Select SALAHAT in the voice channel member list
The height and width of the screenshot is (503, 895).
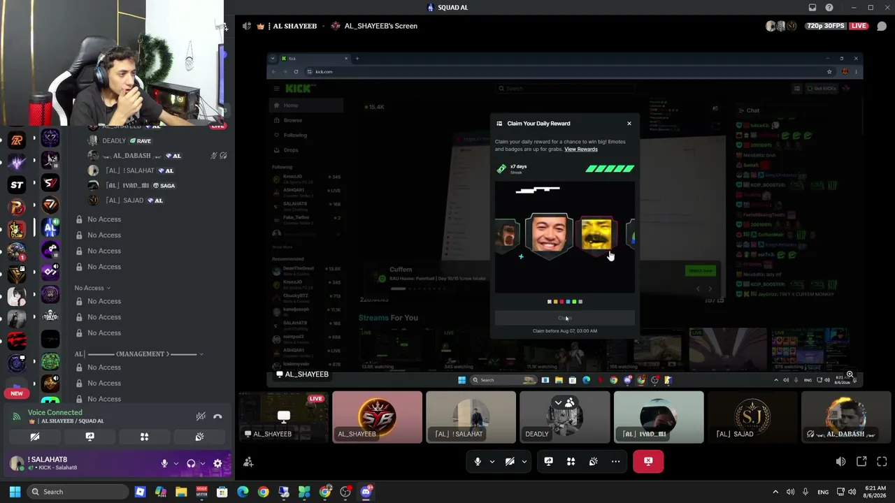point(130,170)
